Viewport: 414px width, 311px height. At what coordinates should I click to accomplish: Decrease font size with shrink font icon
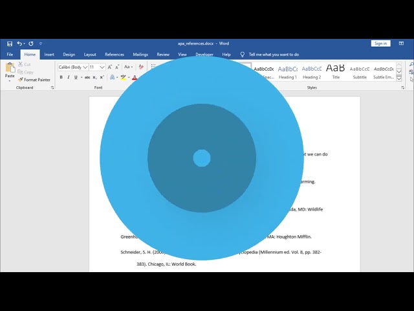tap(117, 67)
